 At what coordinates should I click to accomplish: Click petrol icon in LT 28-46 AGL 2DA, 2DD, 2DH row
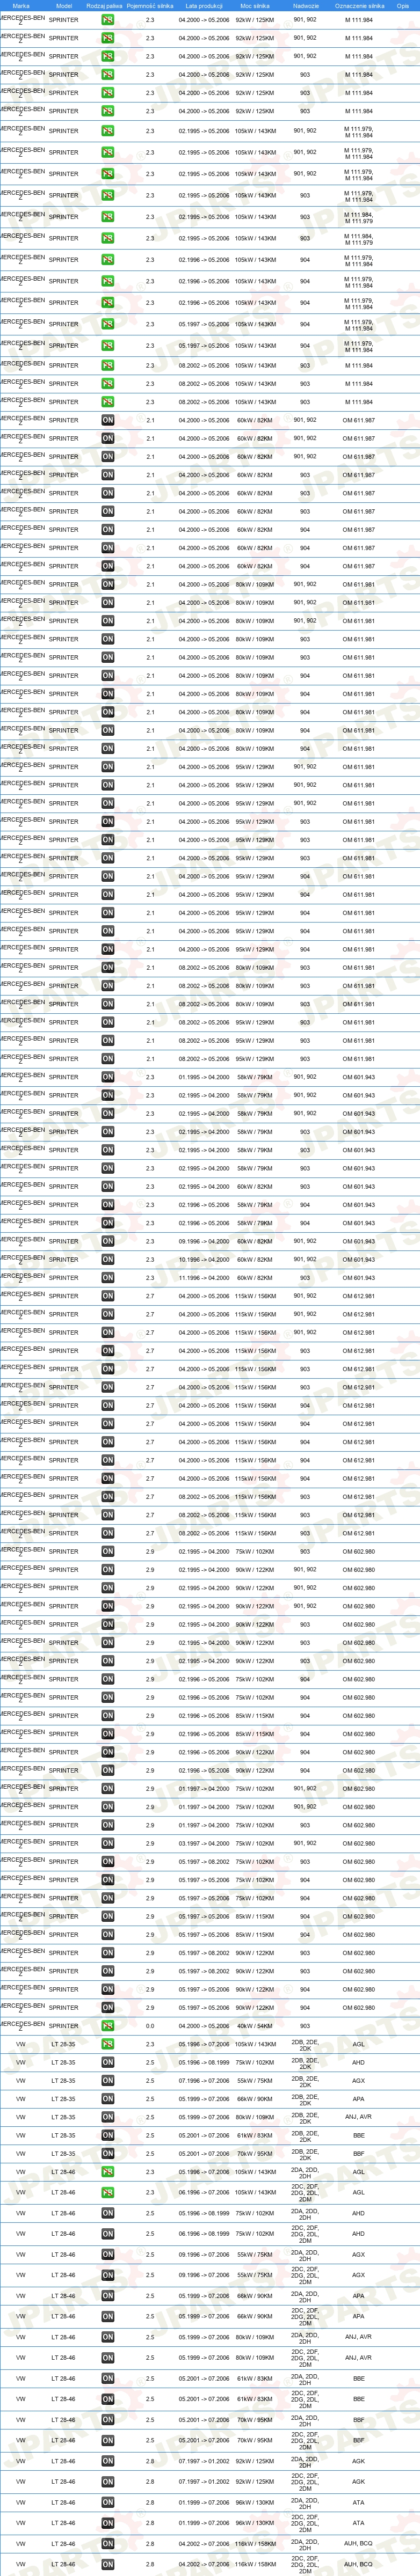[108, 2172]
